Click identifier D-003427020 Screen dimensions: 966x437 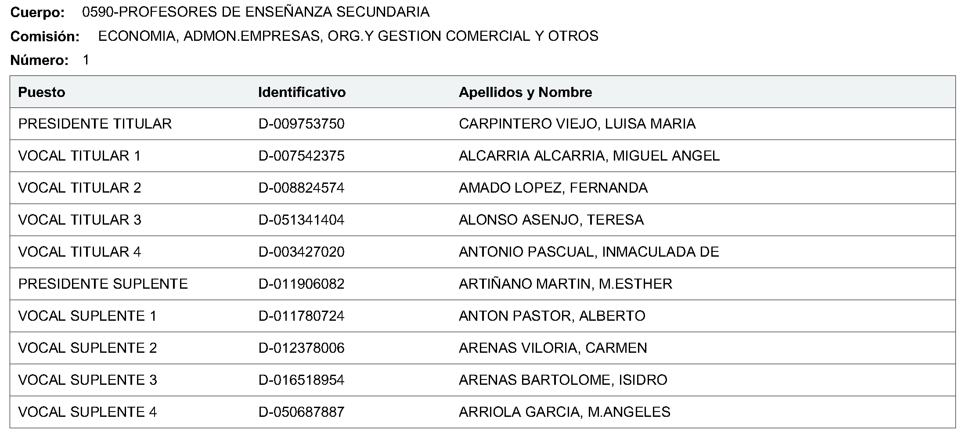tap(302, 252)
